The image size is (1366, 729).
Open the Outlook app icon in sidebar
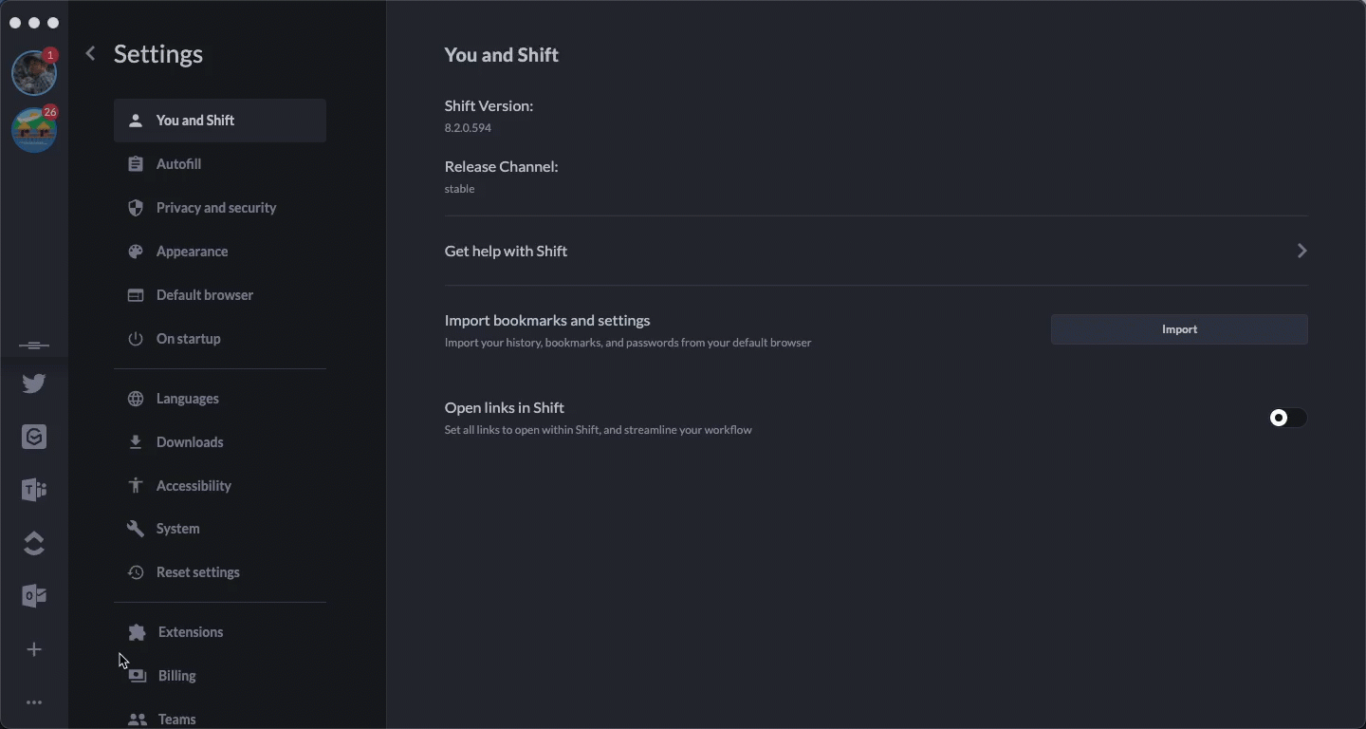(x=34, y=596)
